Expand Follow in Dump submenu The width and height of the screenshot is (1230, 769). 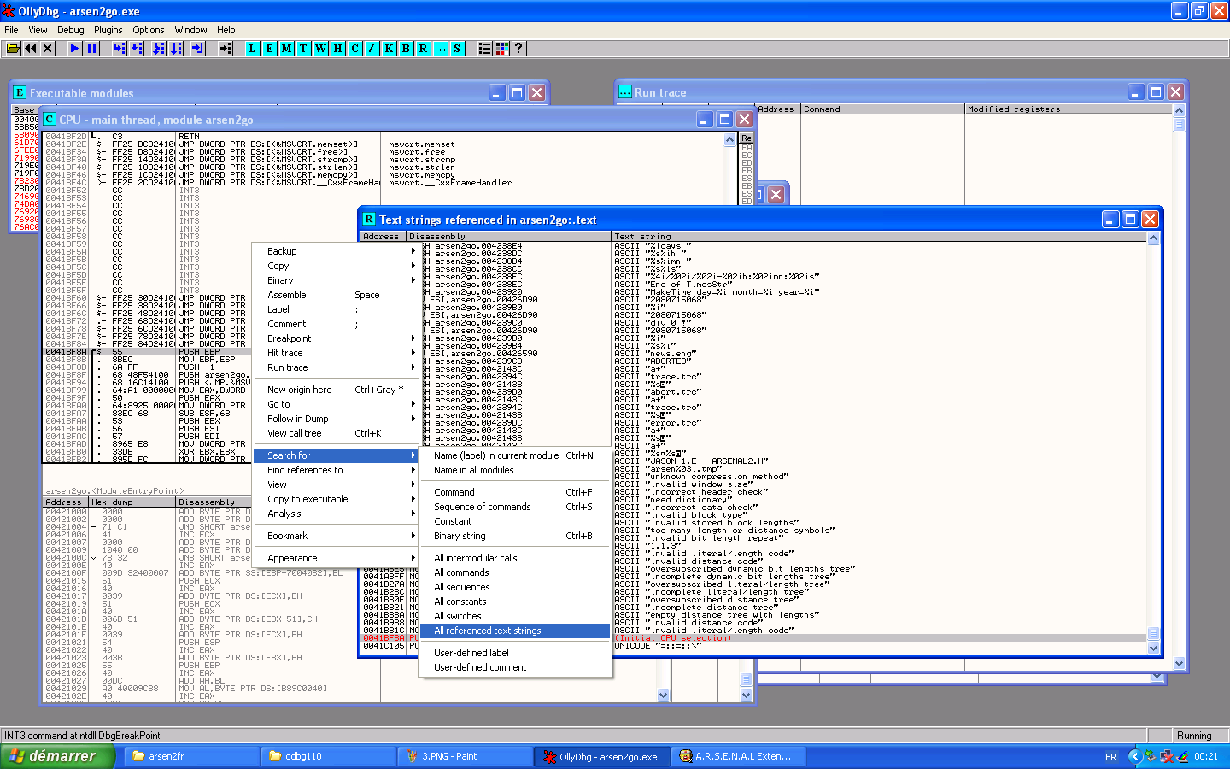click(x=335, y=419)
